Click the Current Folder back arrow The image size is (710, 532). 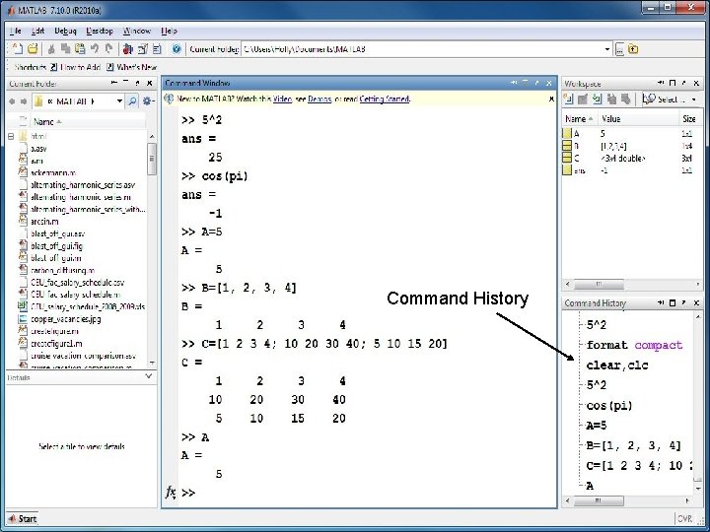[x=12, y=101]
